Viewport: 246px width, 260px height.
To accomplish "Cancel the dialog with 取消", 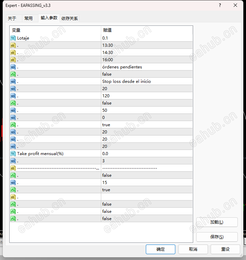I will click(x=193, y=249).
